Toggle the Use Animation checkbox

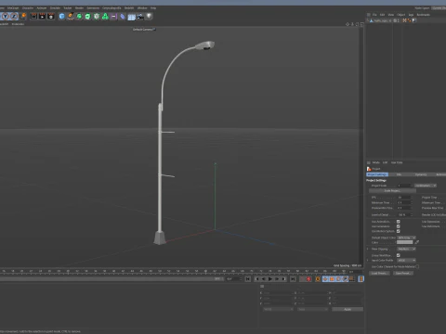click(399, 222)
